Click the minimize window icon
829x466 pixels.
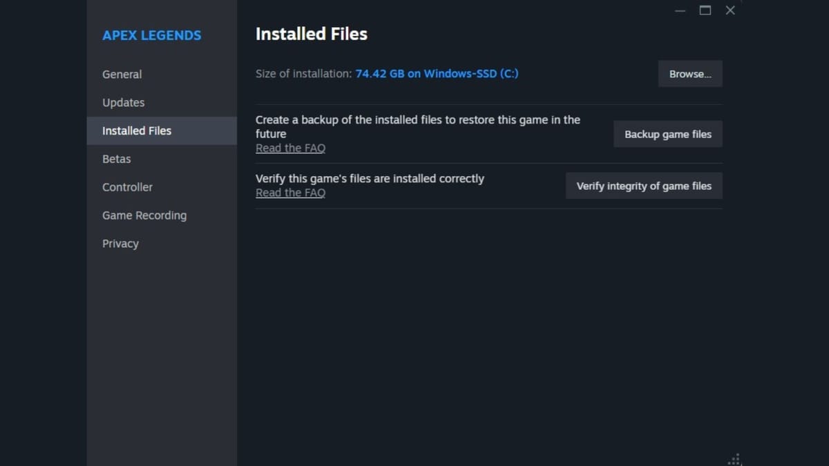[x=679, y=10]
